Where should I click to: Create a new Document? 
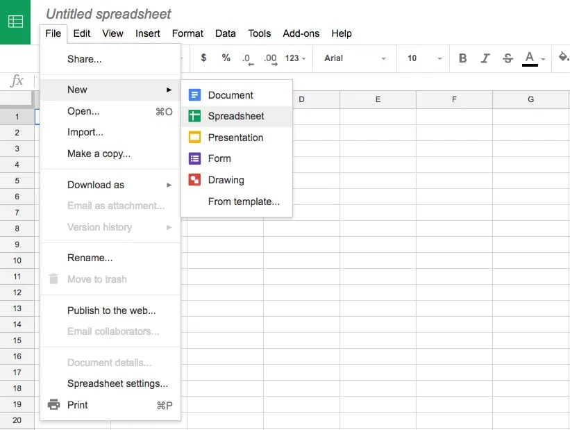pos(237,95)
